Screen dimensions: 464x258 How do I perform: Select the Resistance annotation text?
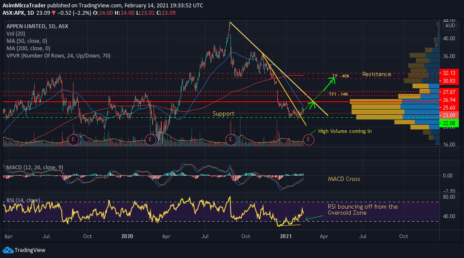pyautogui.click(x=377, y=74)
